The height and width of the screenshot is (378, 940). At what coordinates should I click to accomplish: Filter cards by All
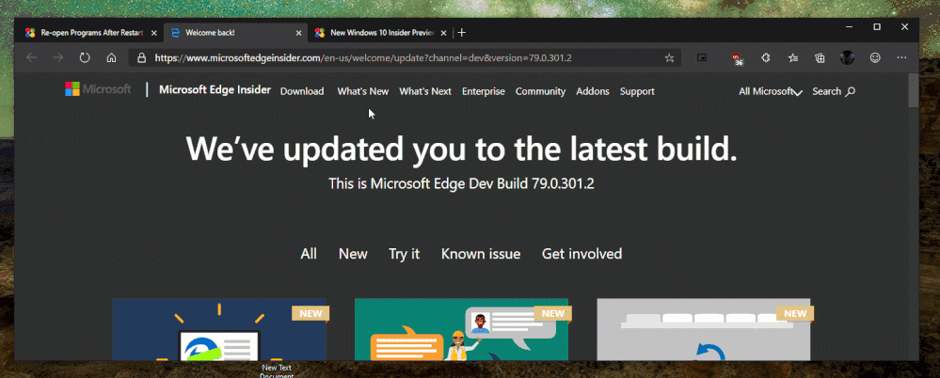click(x=308, y=254)
